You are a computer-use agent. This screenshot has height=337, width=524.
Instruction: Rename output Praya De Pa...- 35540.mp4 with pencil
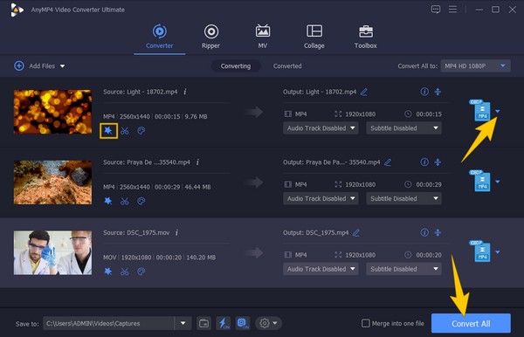click(388, 162)
